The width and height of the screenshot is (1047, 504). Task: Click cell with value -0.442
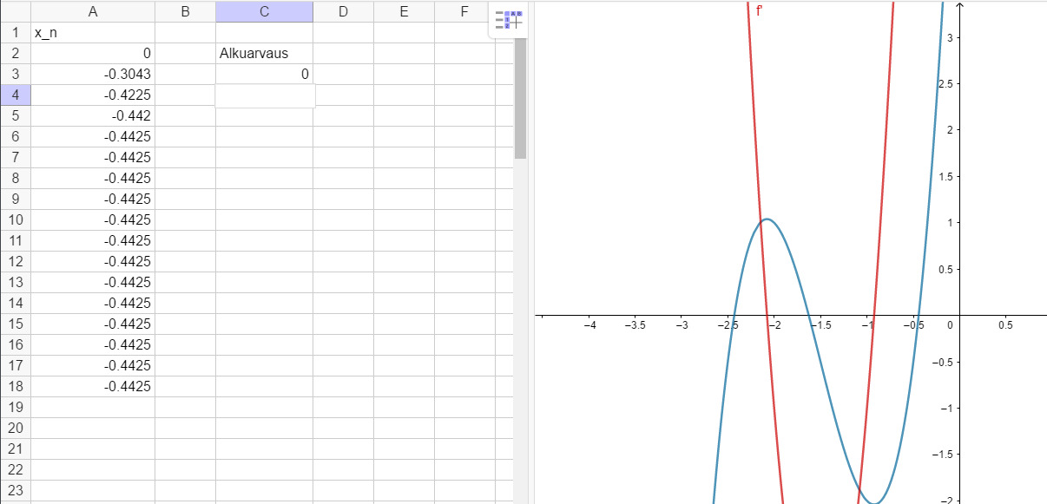(x=93, y=116)
